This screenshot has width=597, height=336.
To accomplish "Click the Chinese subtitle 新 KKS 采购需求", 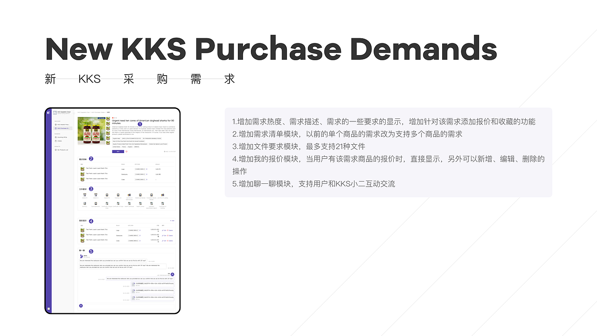I will [140, 79].
